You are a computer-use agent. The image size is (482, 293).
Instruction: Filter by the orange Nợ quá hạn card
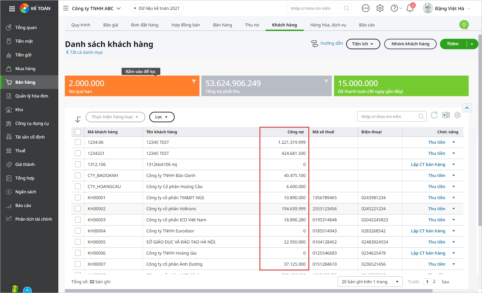(132, 86)
